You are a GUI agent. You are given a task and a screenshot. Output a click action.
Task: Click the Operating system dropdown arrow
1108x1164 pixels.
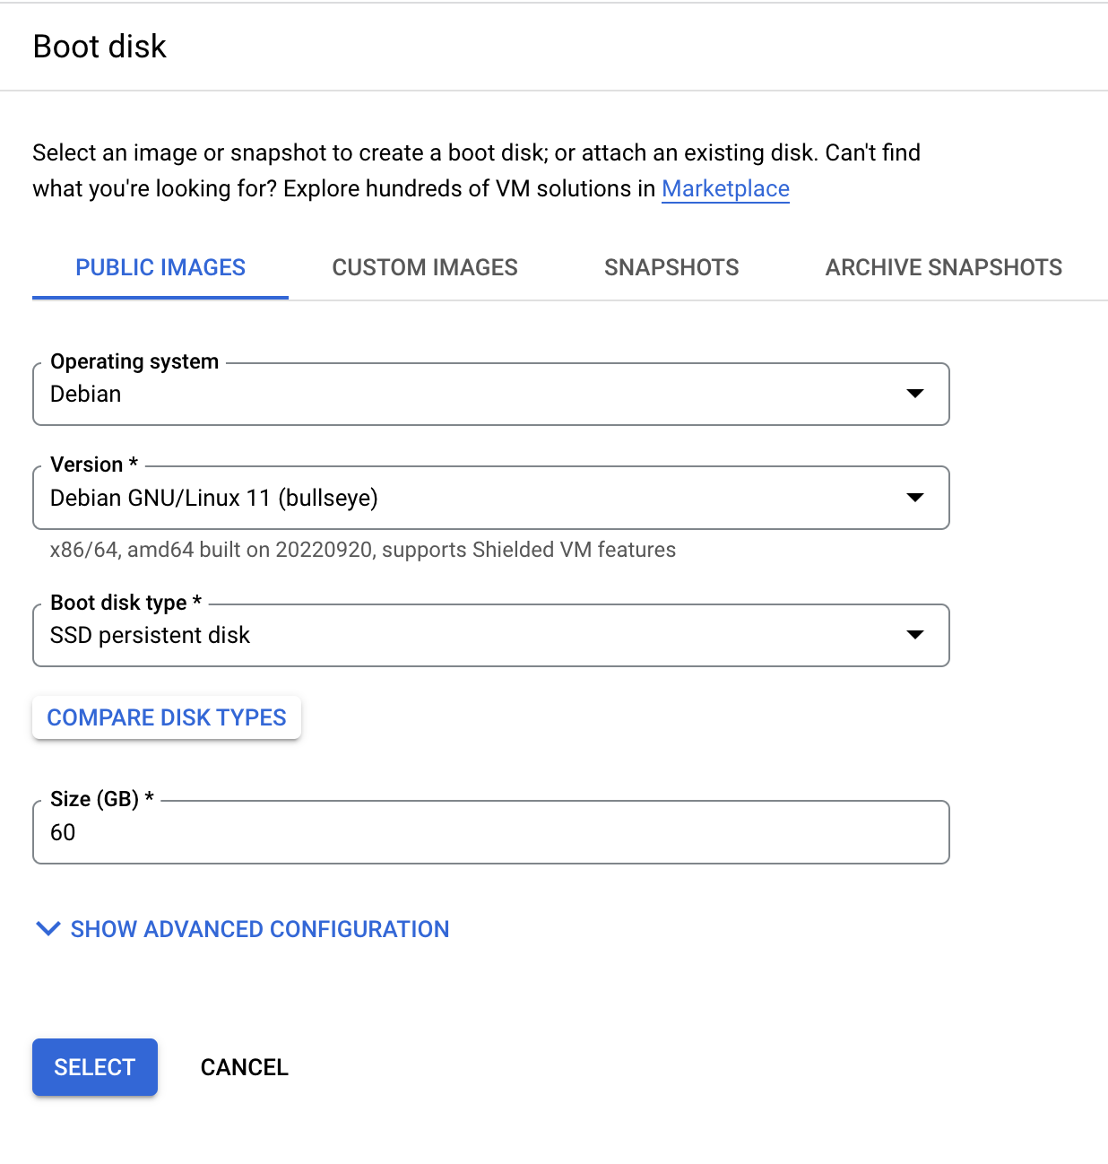(915, 394)
